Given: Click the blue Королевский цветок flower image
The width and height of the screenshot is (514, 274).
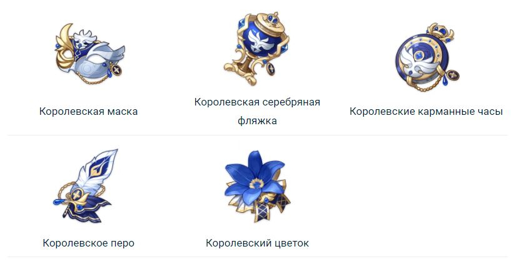Looking at the screenshot, I should [258, 186].
